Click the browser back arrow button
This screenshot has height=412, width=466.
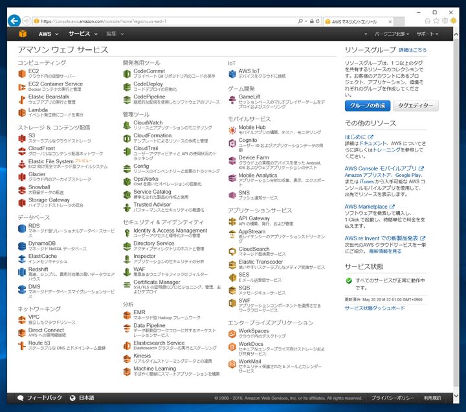click(14, 21)
